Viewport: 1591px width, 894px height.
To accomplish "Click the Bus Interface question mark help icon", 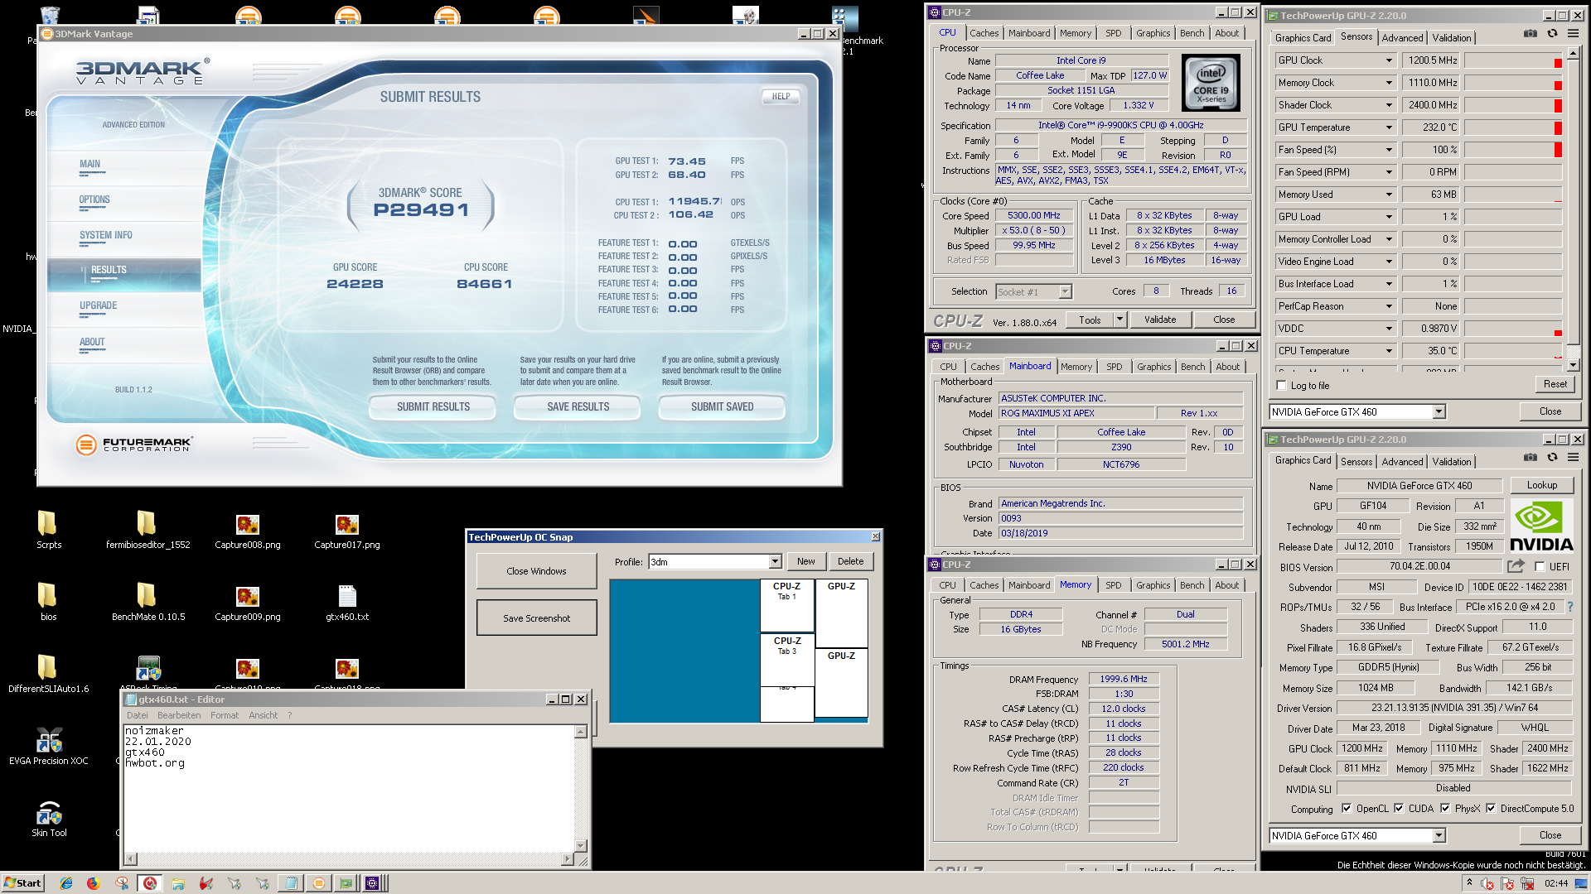I will tap(1569, 607).
